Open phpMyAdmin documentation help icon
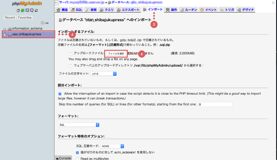The width and height of the screenshot is (277, 160). [x=27, y=10]
